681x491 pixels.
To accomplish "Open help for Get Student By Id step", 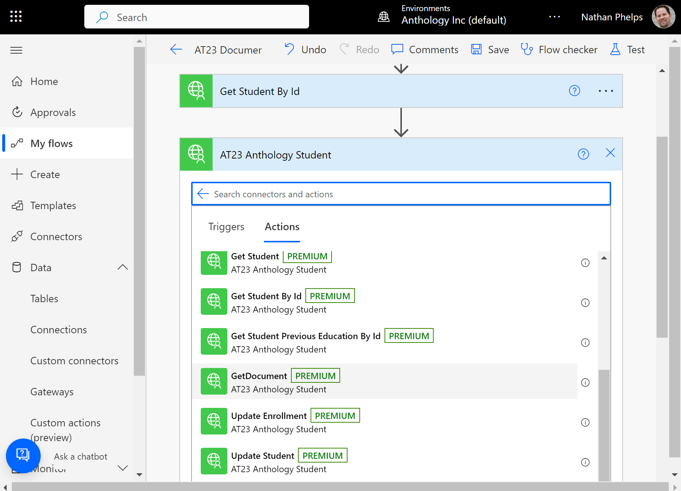I will [x=575, y=91].
